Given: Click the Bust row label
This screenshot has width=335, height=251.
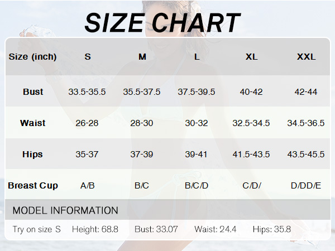Looking at the screenshot, I should [33, 92].
